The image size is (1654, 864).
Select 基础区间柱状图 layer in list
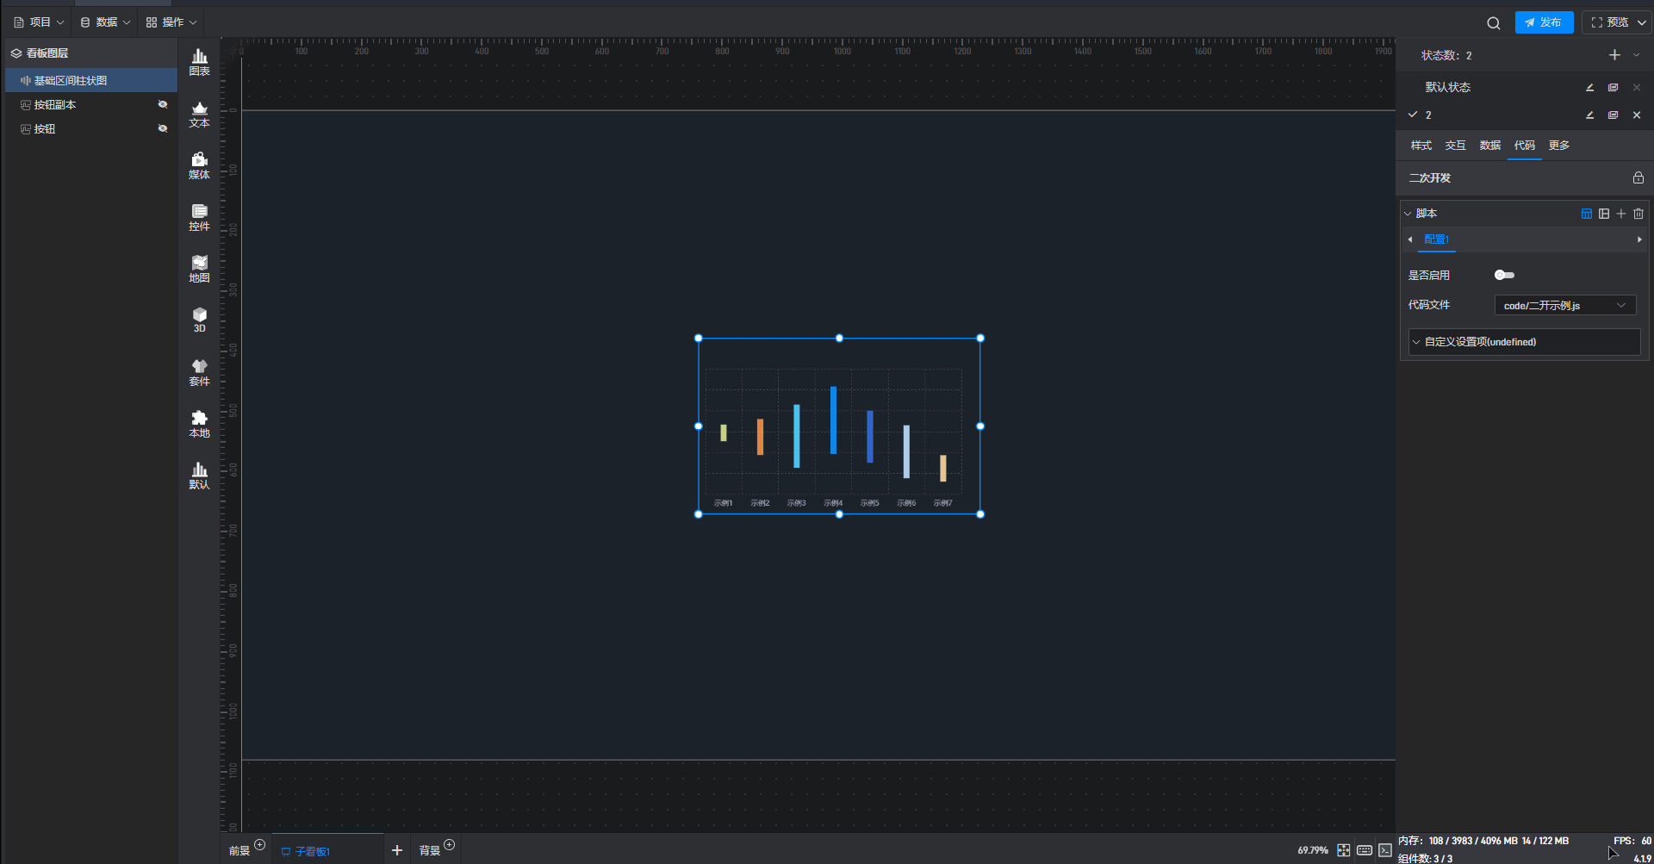[71, 80]
